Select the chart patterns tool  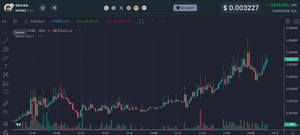tap(5, 75)
